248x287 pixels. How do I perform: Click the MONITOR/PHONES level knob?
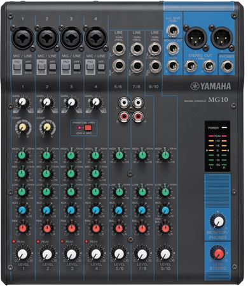tap(219, 221)
